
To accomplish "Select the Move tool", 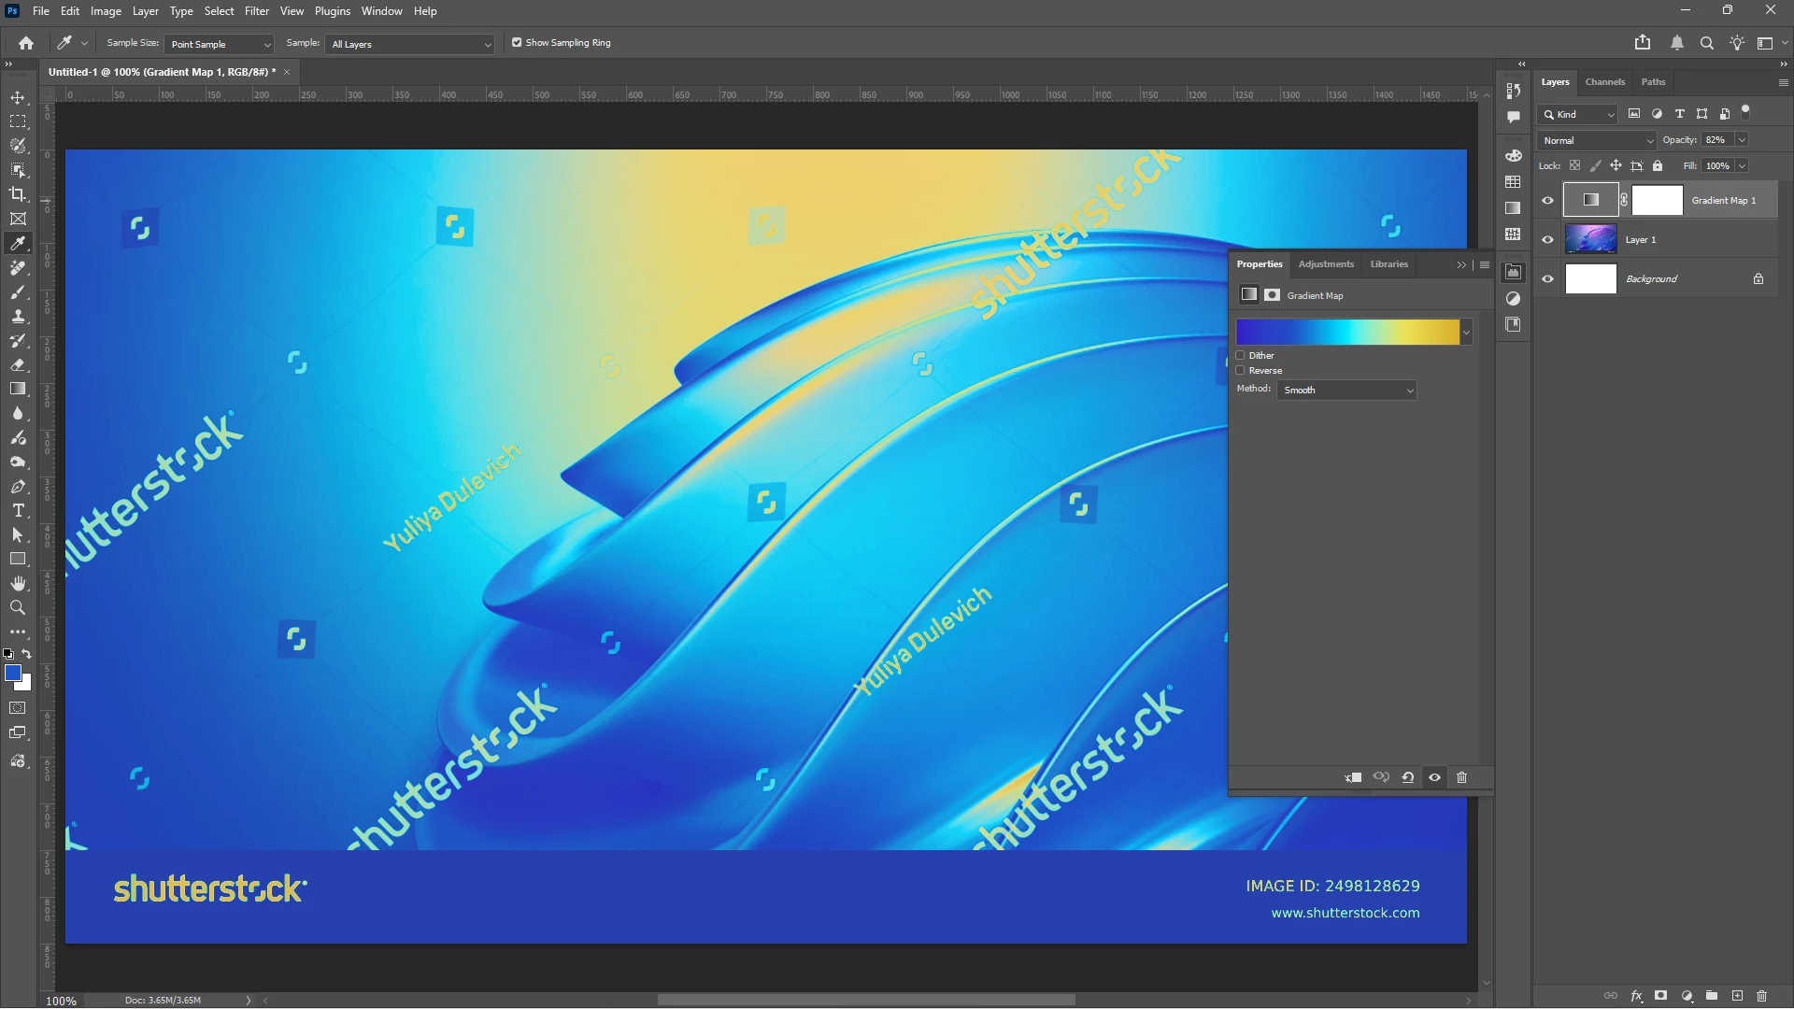I will click(x=18, y=97).
